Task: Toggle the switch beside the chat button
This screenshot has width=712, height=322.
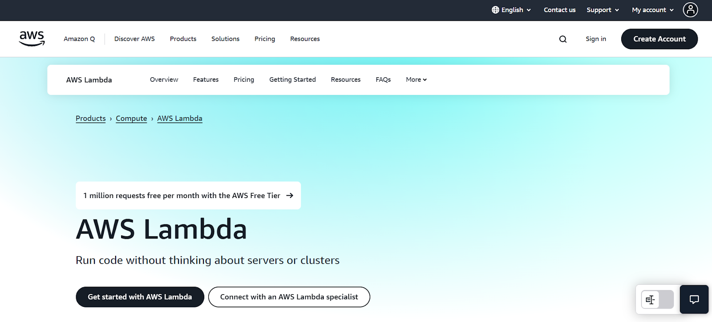Action: [657, 300]
